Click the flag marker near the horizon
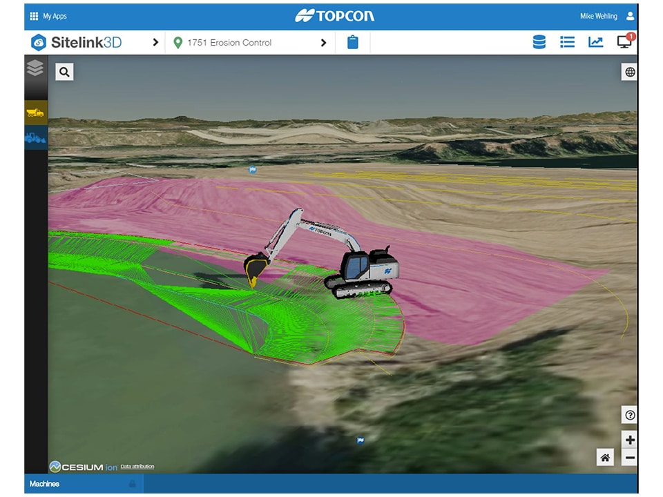Screen dimensions: 663x497 (253, 170)
